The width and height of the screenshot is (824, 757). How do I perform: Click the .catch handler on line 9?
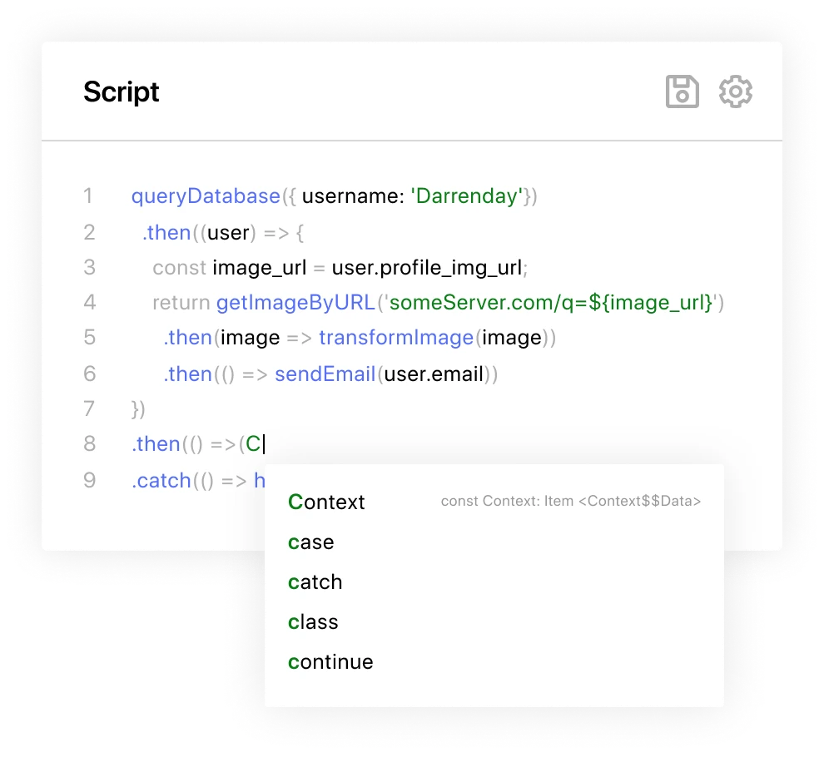(161, 481)
